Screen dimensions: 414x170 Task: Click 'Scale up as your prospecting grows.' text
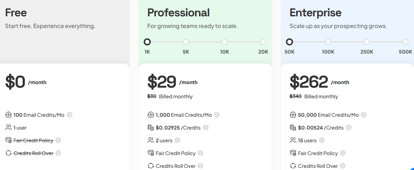coord(338,26)
